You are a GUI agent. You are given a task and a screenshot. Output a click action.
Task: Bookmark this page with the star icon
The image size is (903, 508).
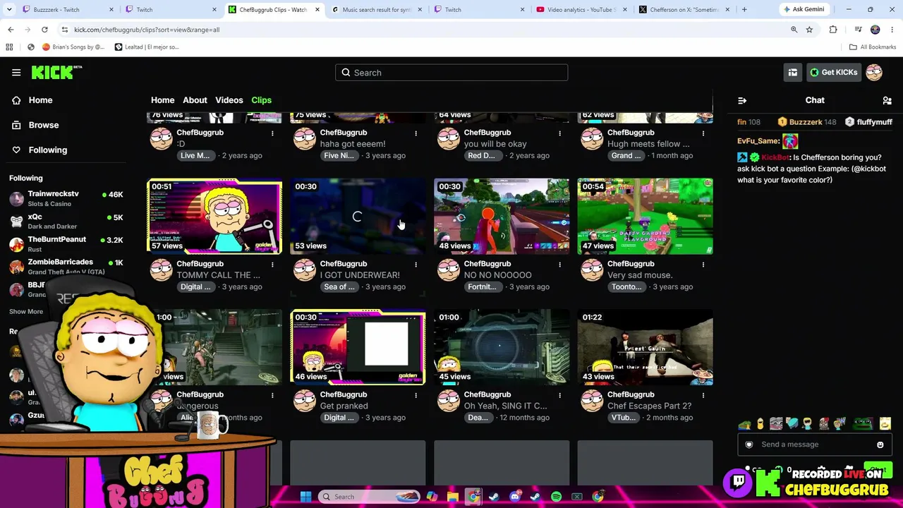809,30
